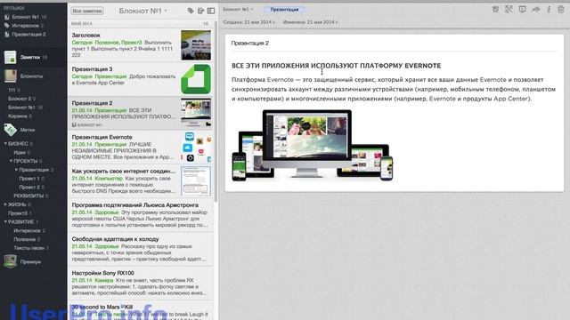The width and height of the screenshot is (570, 320).
Task: Click the Презентация tag pill in note header
Action: coord(284,10)
